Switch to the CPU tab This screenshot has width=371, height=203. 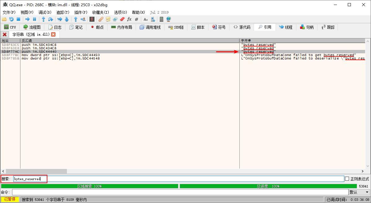[10, 27]
